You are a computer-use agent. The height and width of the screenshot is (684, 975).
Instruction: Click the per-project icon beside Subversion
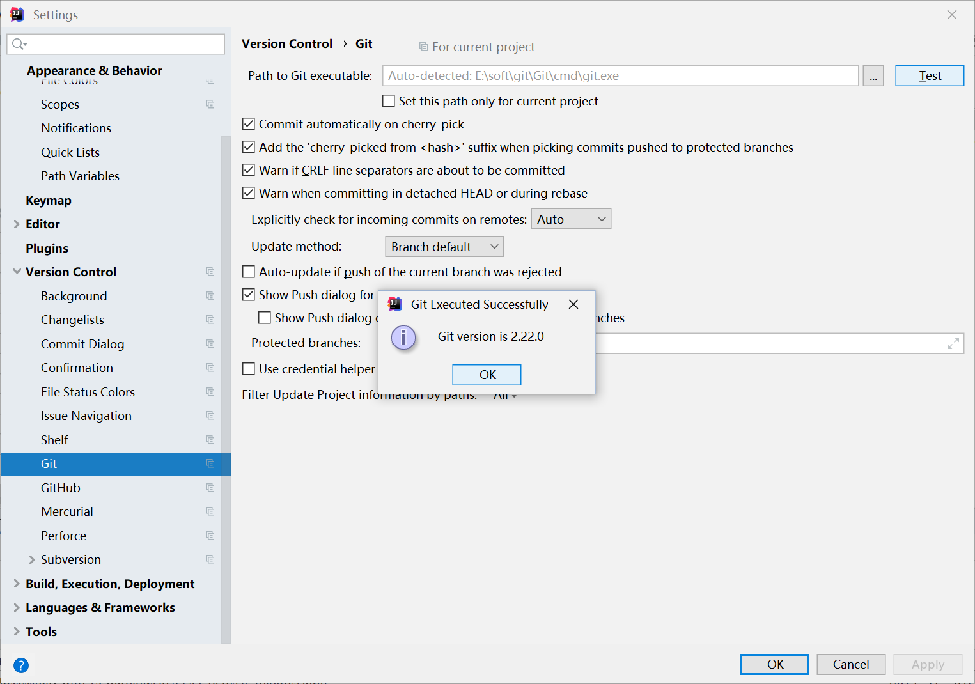(210, 559)
